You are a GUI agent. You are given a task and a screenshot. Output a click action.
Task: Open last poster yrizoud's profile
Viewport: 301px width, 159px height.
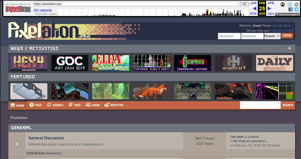pyautogui.click(x=253, y=137)
